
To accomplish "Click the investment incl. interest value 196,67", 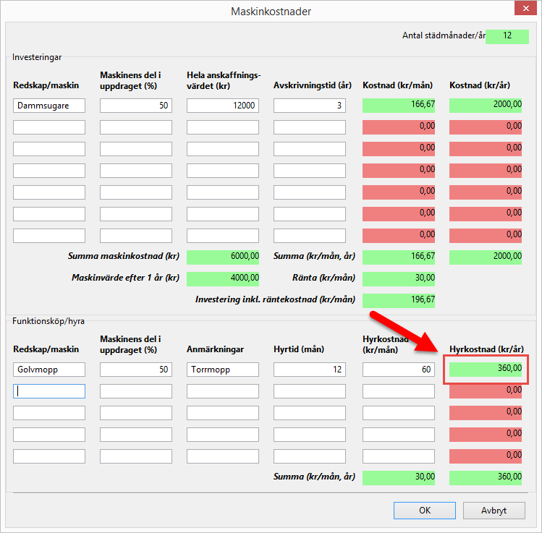I will [x=399, y=300].
